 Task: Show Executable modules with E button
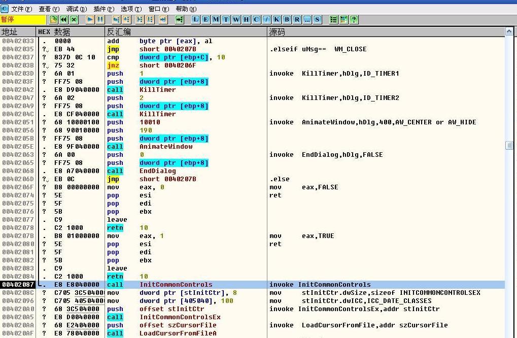pos(206,19)
